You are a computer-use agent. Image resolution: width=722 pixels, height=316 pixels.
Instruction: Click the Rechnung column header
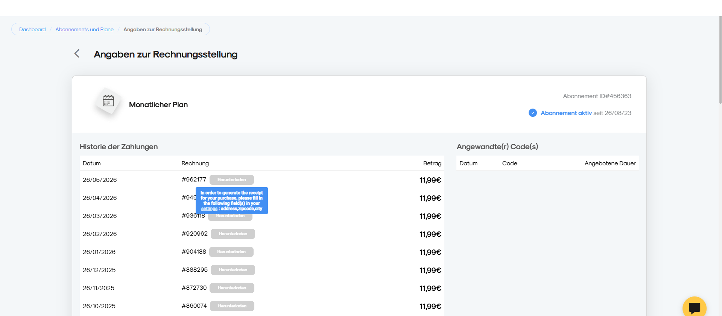195,163
